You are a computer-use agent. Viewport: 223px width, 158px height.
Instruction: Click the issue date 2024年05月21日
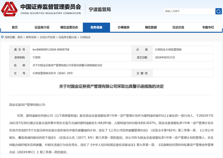tap(165, 58)
